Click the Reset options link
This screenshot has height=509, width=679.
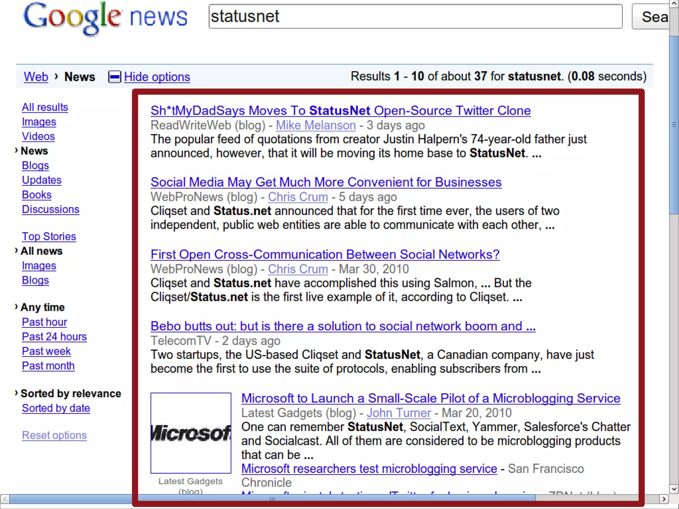coord(54,435)
